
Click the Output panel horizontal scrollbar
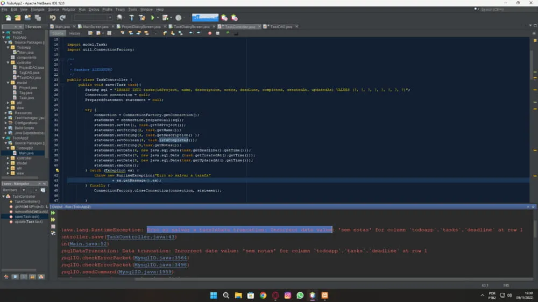[295, 279]
